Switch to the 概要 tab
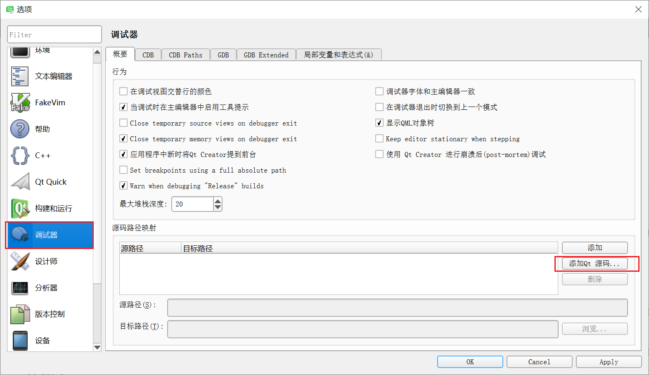649x375 pixels. coord(120,54)
